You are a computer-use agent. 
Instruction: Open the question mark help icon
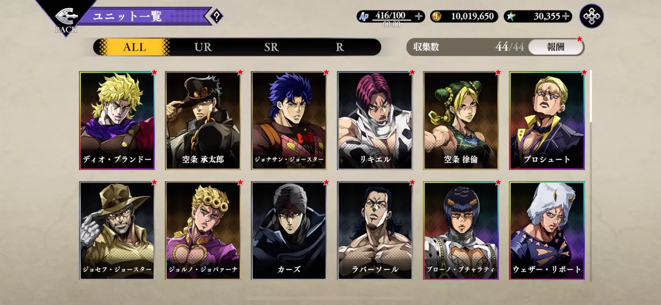point(216,16)
